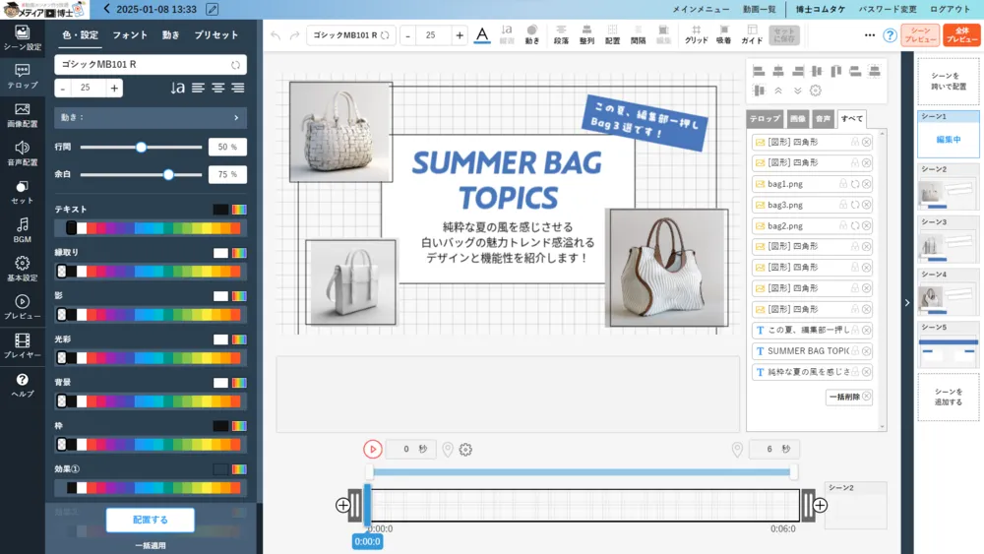Open the ゴシックMB101 R font dropdown in toolbar
This screenshot has height=554, width=984.
pyautogui.click(x=350, y=35)
